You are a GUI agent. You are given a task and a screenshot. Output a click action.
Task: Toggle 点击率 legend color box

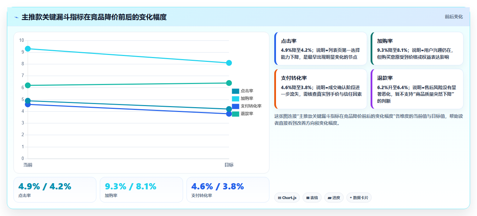coord(235,91)
